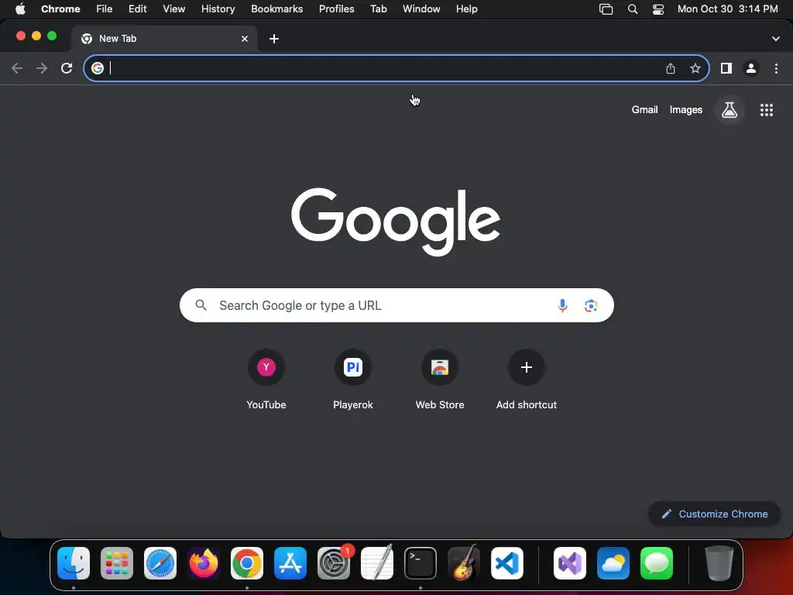Close the New Tab tab
The image size is (793, 595).
[245, 39]
